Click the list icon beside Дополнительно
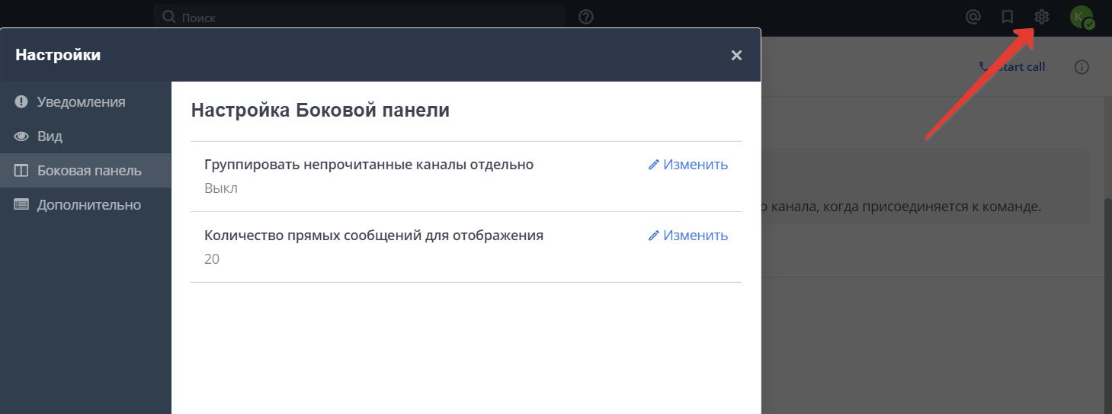The height and width of the screenshot is (414, 1112). [21, 205]
